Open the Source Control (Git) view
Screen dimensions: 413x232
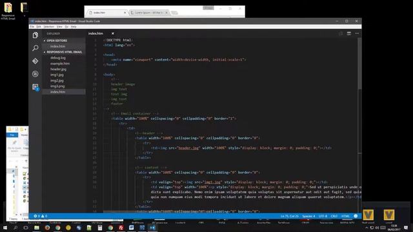[35, 61]
